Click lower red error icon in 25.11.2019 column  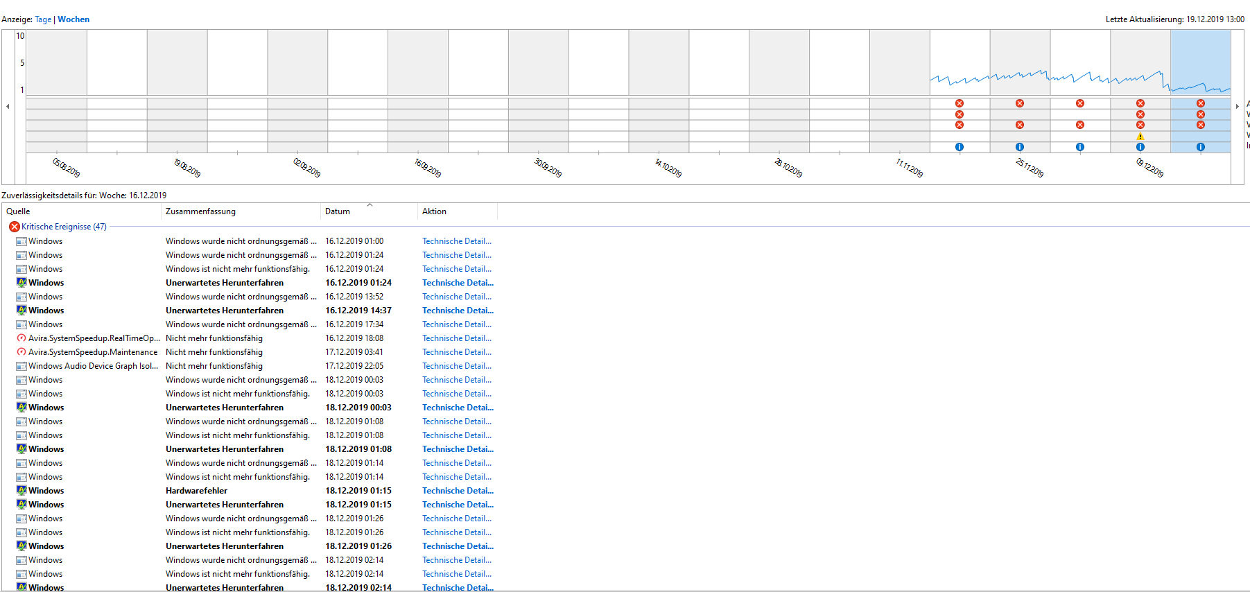pyautogui.click(x=1020, y=125)
